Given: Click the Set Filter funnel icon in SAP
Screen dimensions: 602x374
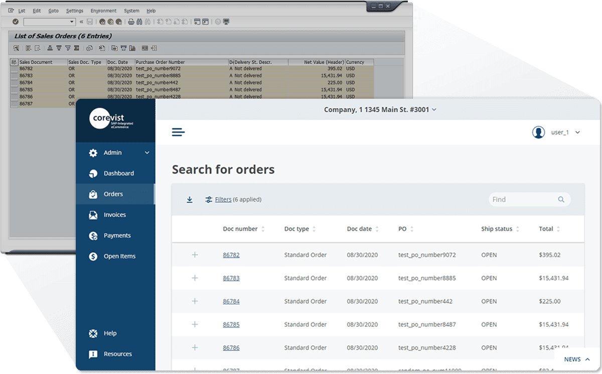Looking at the screenshot, I should pyautogui.click(x=68, y=48).
